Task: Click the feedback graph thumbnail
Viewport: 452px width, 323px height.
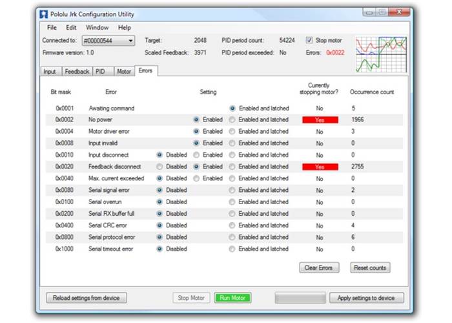Action: (381, 54)
